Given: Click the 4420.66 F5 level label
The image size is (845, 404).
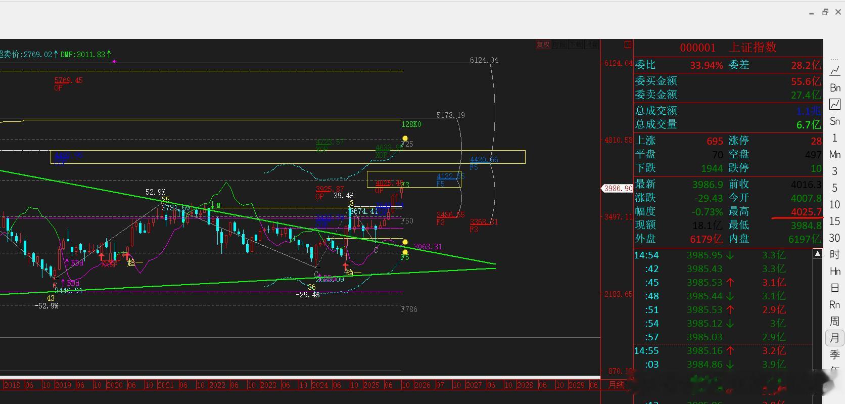Looking at the screenshot, I should 484,160.
